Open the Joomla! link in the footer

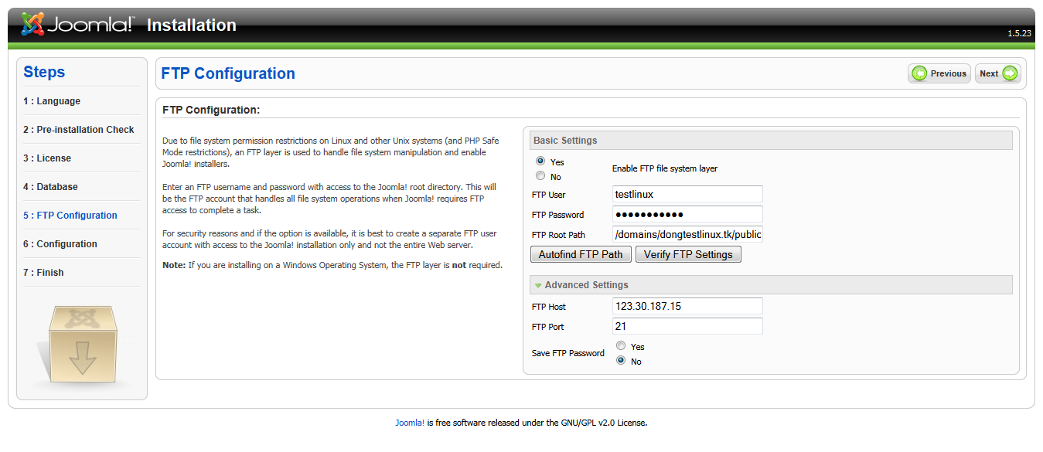410,423
